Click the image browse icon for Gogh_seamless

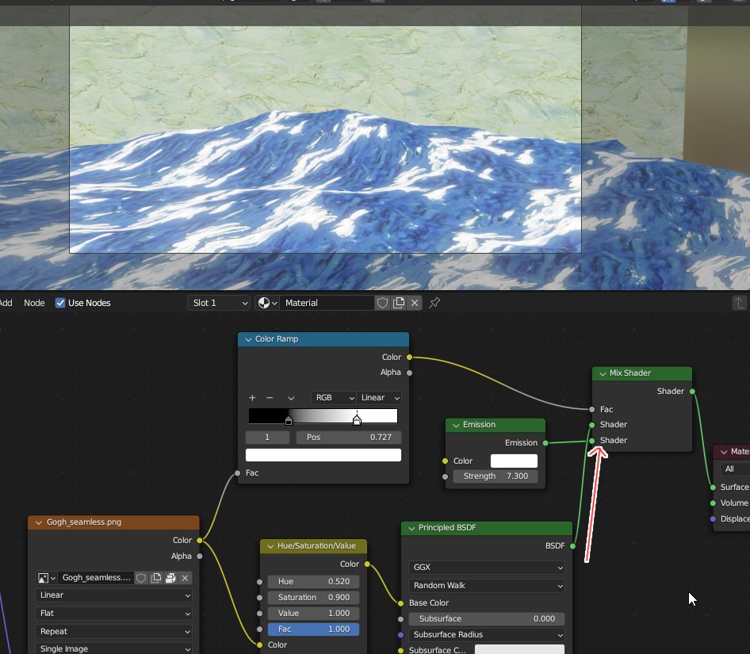click(46, 578)
